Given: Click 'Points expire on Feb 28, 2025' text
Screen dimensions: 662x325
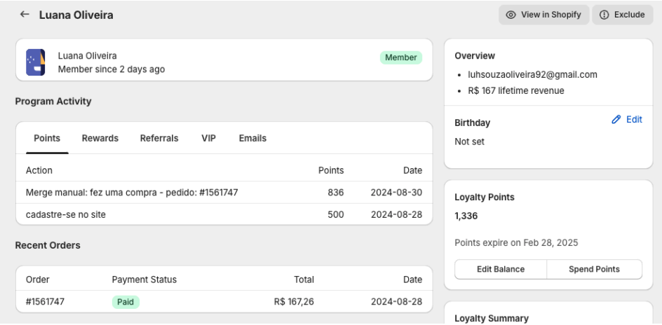Looking at the screenshot, I should tap(516, 243).
